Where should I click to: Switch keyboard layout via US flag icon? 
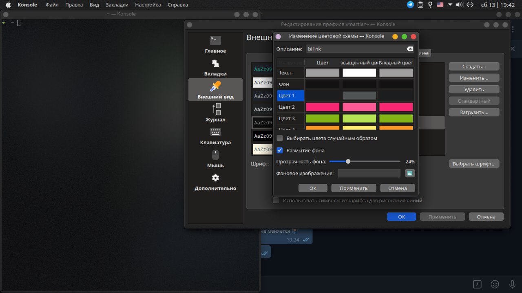[440, 5]
